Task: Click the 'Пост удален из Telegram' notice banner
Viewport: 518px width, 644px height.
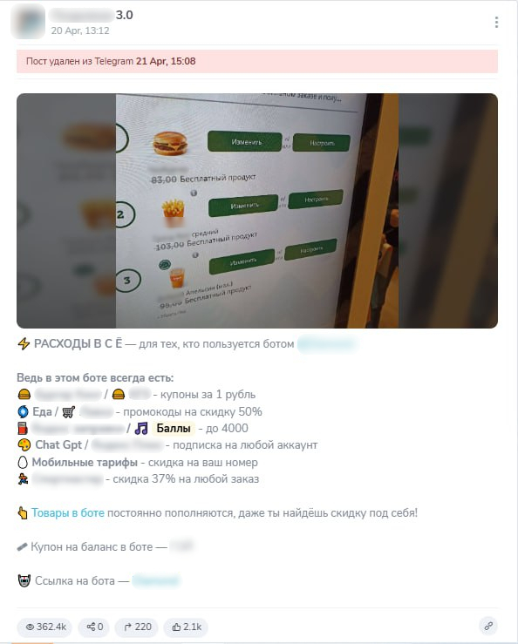Action: [257, 61]
